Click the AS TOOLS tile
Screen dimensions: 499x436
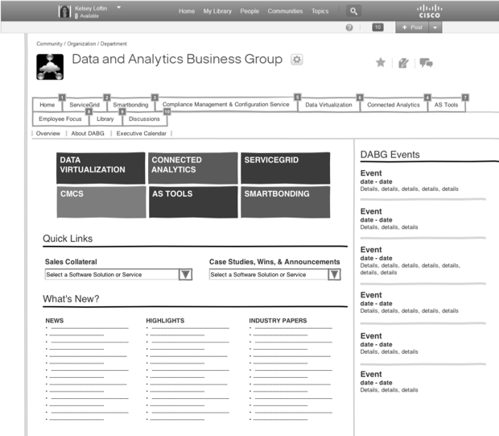click(x=193, y=202)
